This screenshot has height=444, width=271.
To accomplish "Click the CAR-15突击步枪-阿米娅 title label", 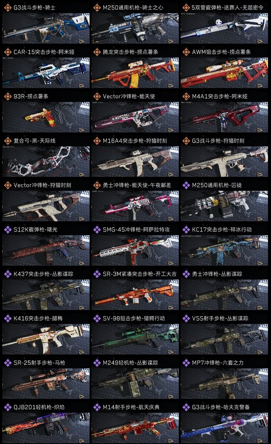I will [x=44, y=52].
